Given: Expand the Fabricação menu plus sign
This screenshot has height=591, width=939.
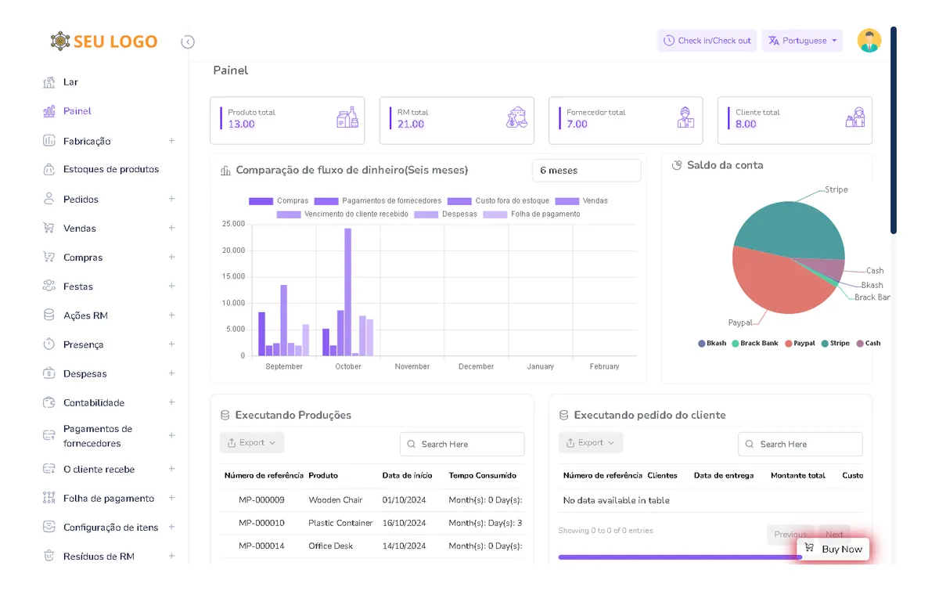Looking at the screenshot, I should coord(171,141).
